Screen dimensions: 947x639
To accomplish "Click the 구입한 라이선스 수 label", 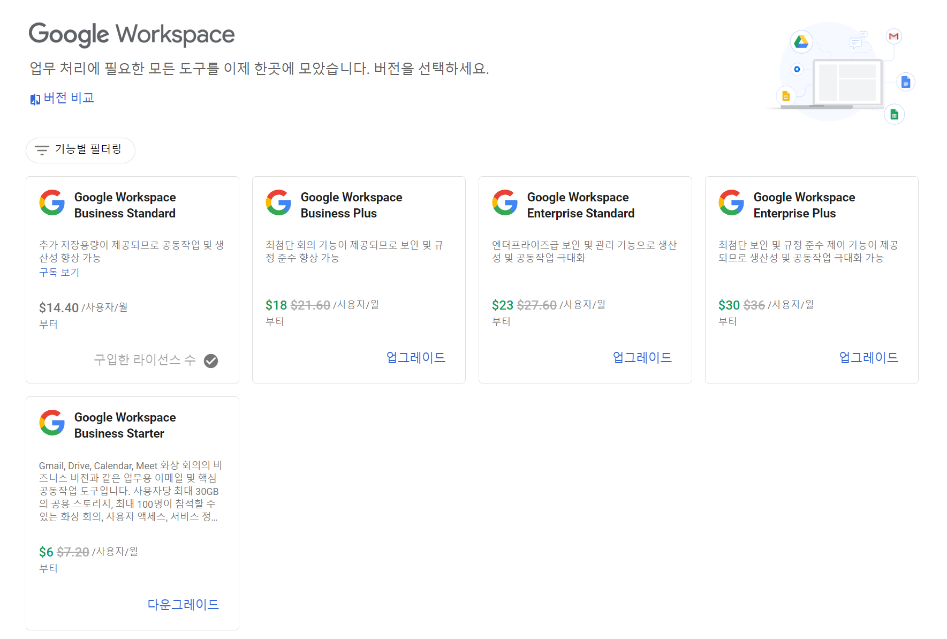I will click(x=145, y=360).
